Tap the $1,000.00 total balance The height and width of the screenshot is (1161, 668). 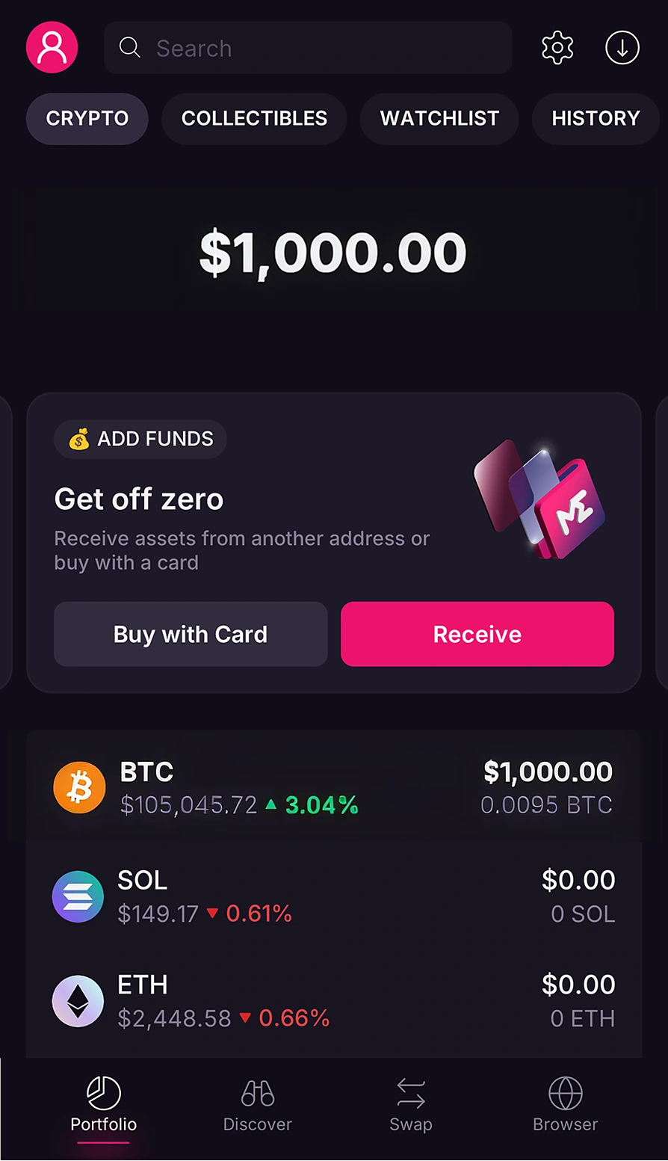pyautogui.click(x=333, y=252)
